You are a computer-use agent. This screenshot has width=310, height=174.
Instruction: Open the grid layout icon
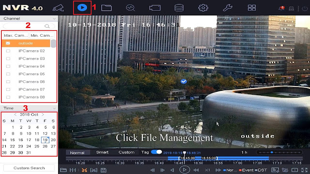(252, 8)
